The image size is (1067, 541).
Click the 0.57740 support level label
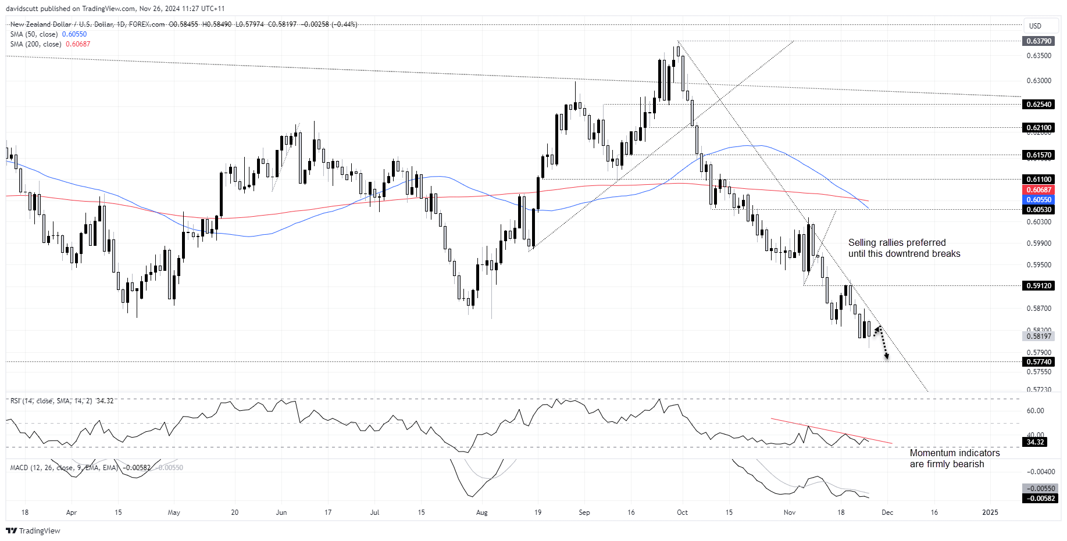click(1039, 362)
